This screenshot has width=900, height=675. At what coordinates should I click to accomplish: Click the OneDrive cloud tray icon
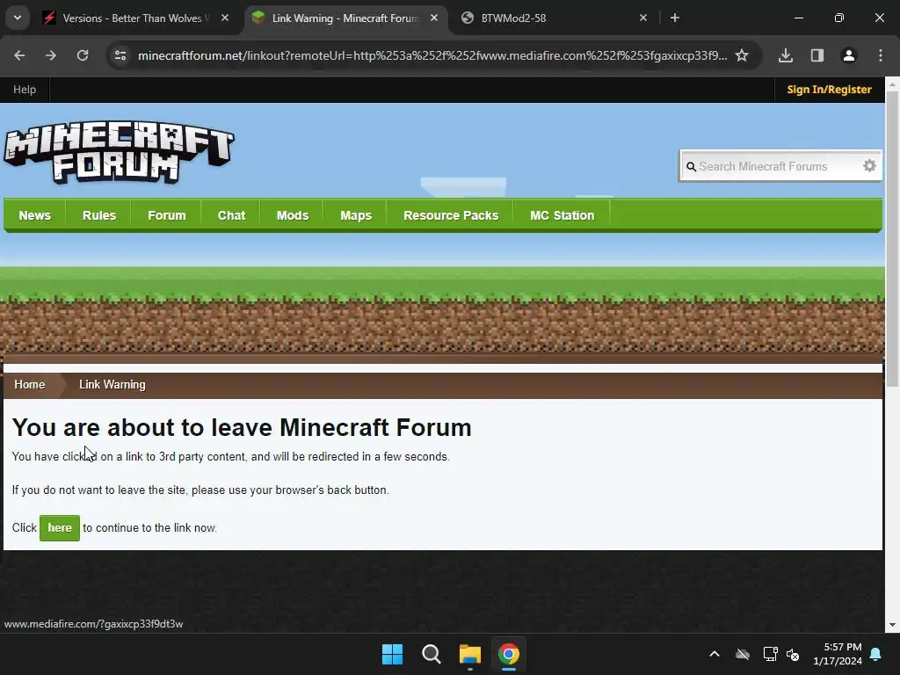pos(743,654)
